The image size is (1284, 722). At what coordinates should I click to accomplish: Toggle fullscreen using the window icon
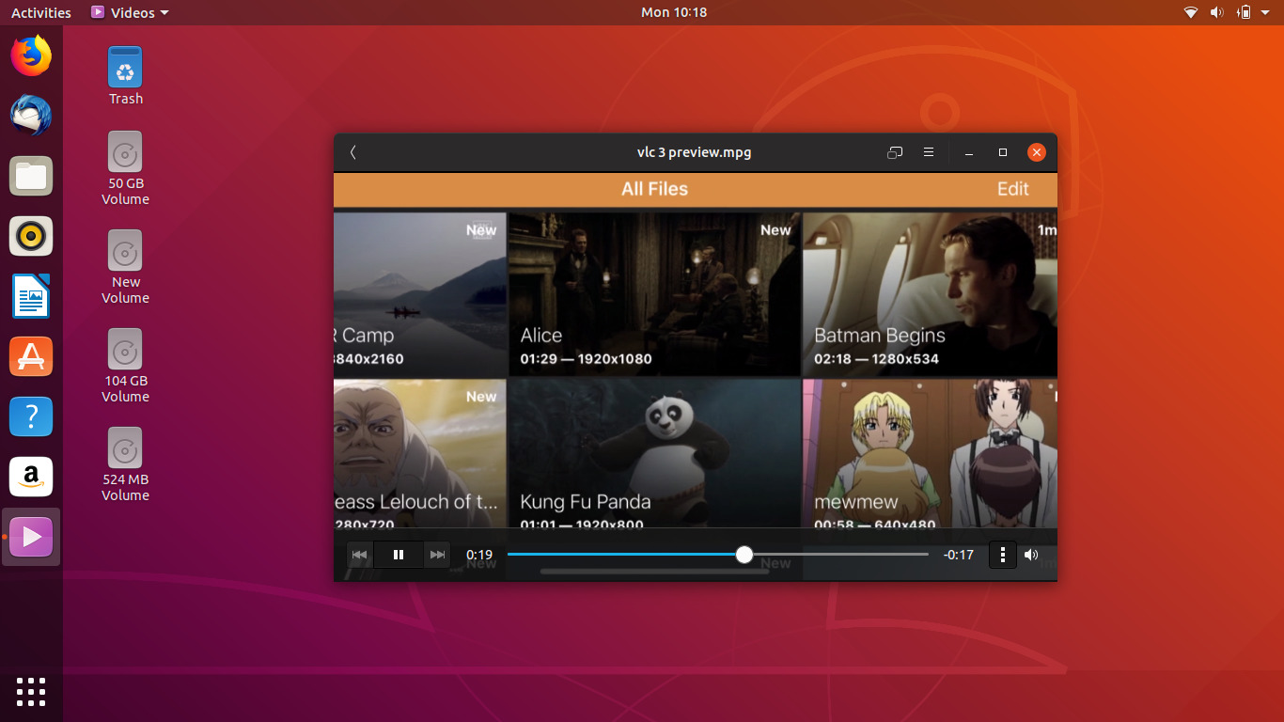point(894,151)
